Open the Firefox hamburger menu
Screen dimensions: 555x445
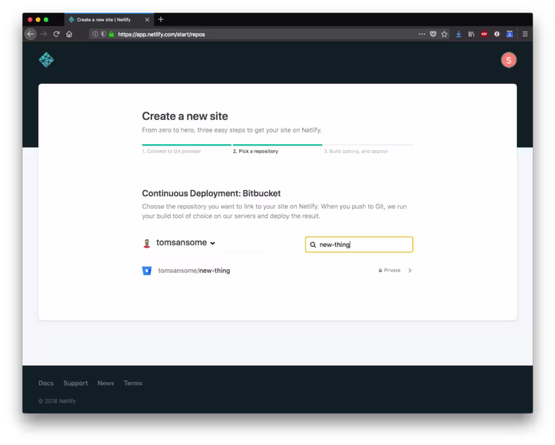pos(525,35)
